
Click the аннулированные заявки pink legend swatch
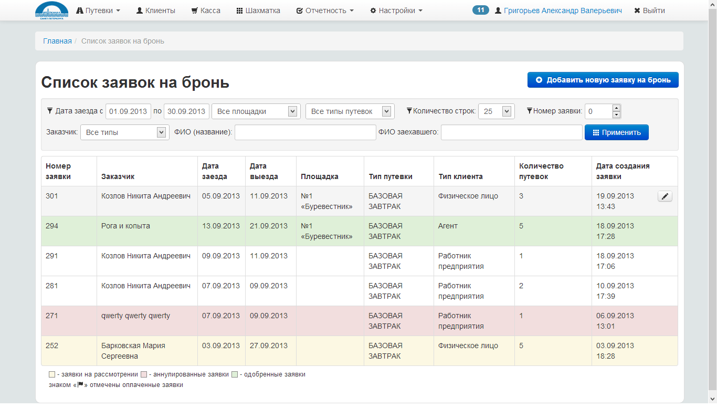144,375
